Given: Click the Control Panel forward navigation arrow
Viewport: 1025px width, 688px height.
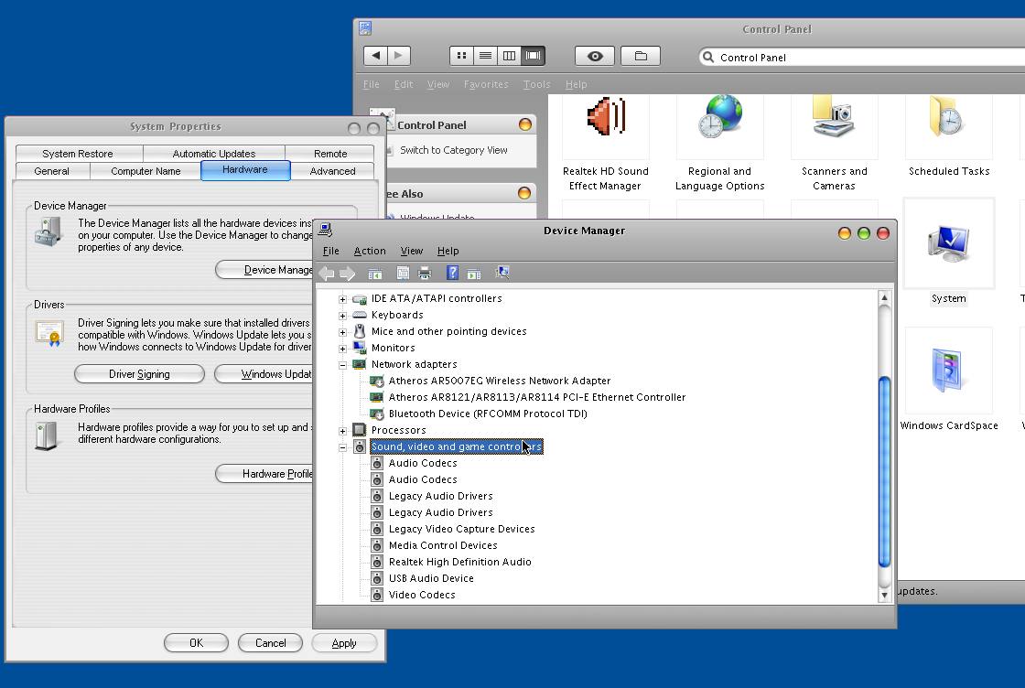Looking at the screenshot, I should [399, 56].
